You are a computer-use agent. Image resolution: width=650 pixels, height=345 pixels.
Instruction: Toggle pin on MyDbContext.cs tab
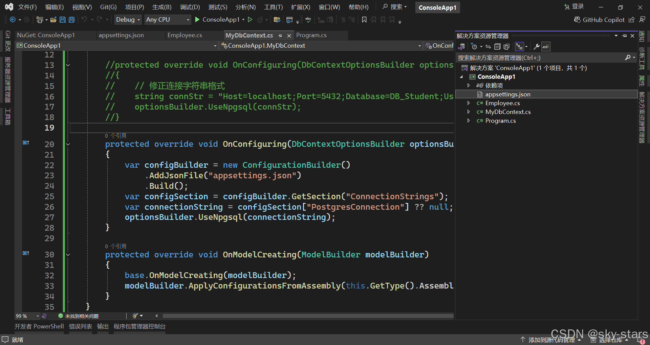[x=280, y=36]
